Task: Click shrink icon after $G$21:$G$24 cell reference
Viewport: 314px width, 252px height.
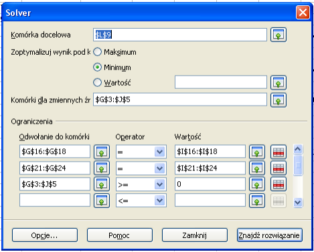Action: pos(102,168)
